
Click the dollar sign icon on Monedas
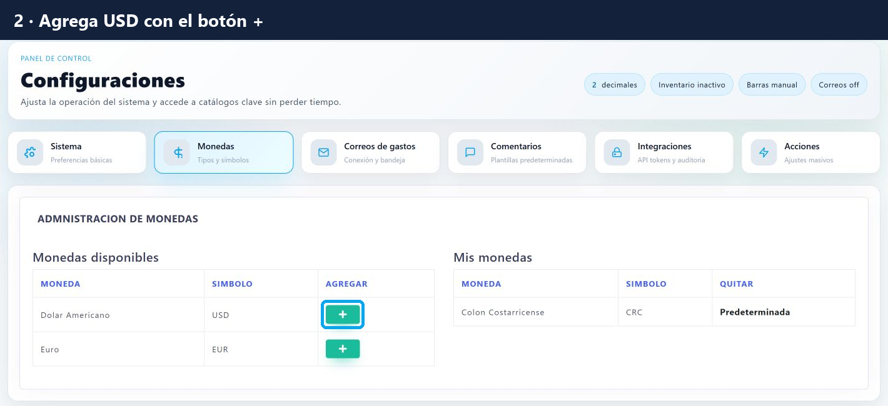coord(178,152)
